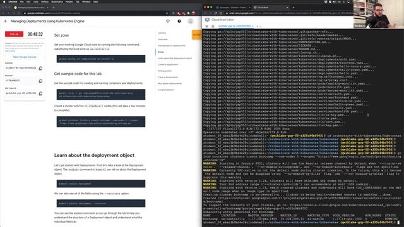This screenshot has height=227, width=404.
Task: Jump to Blue-green deployments in outline
Action: click(x=170, y=83)
